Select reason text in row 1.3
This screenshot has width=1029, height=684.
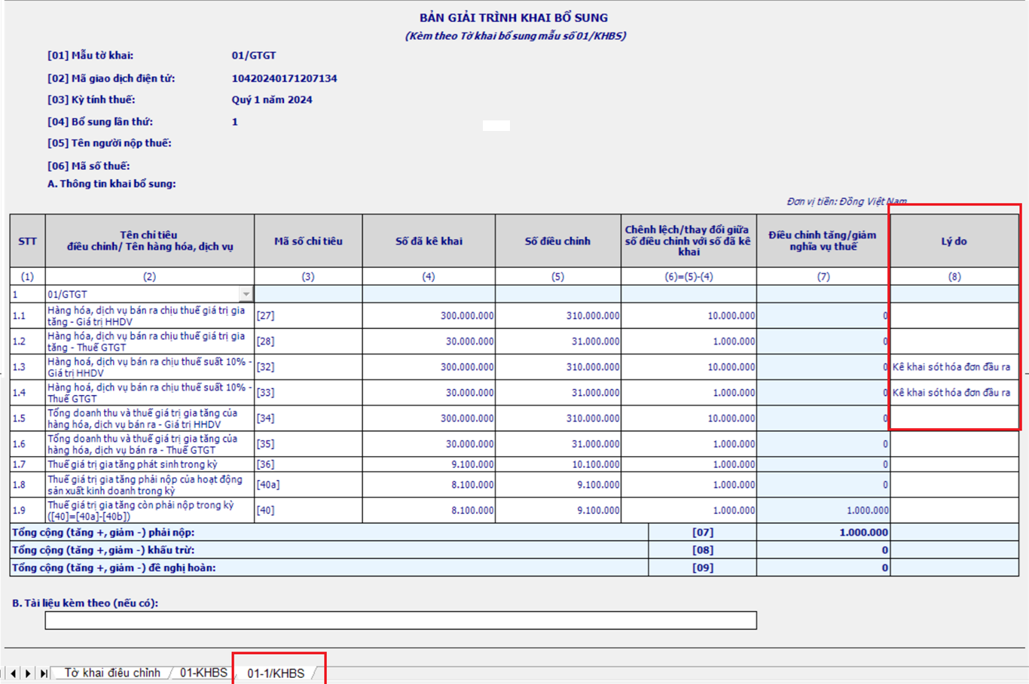point(951,367)
